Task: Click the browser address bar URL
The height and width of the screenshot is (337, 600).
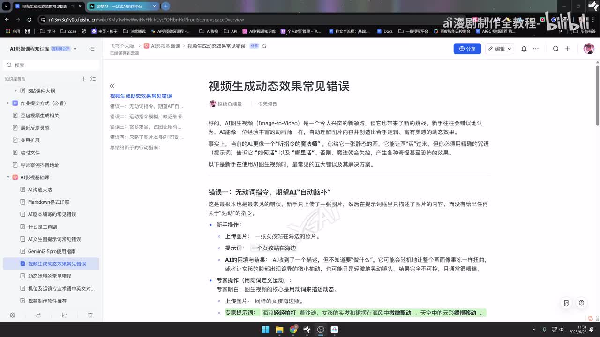Action: (x=146, y=20)
